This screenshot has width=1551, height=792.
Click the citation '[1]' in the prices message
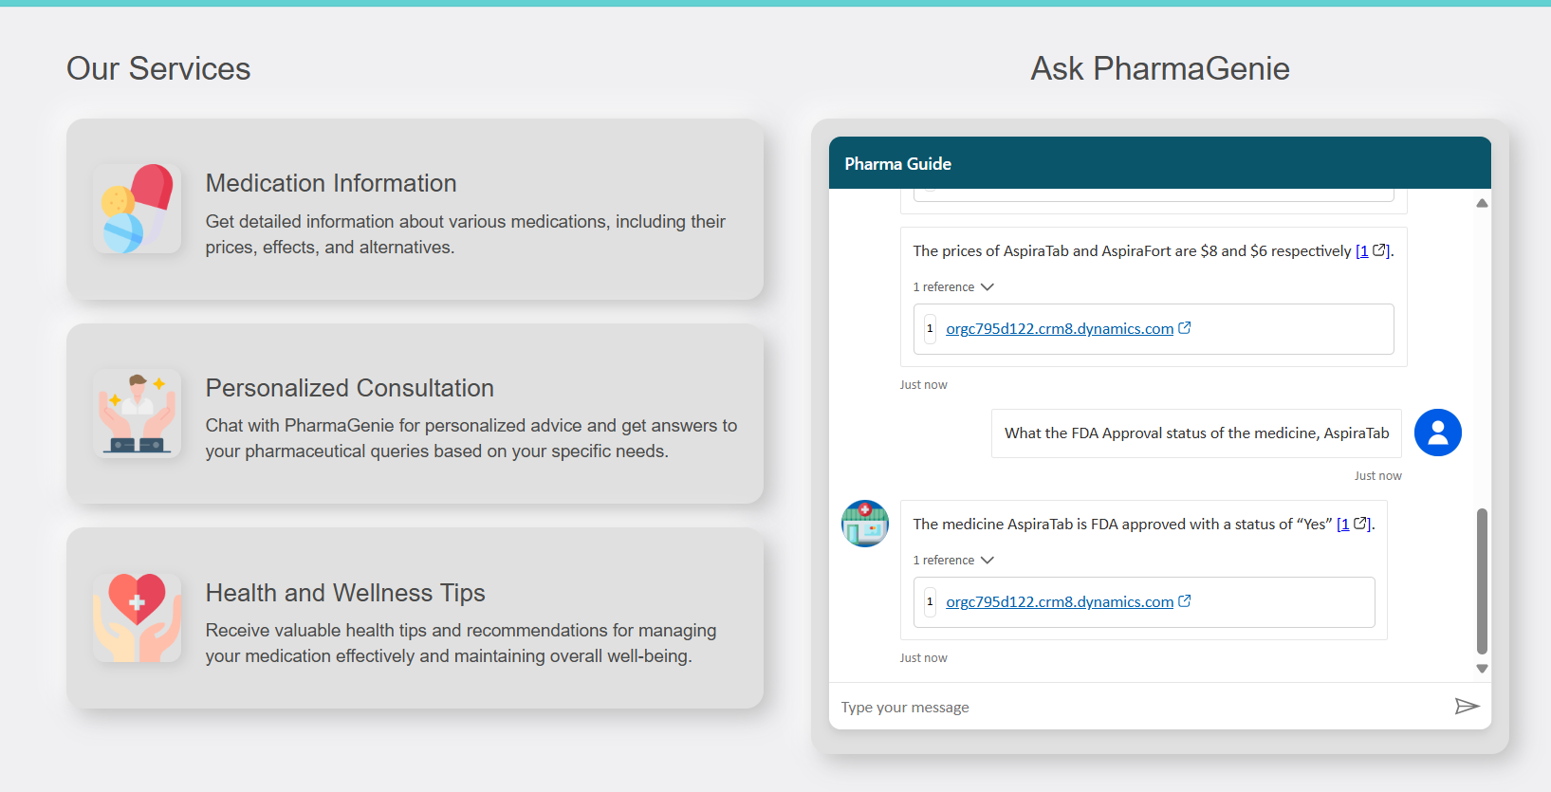pos(1363,250)
